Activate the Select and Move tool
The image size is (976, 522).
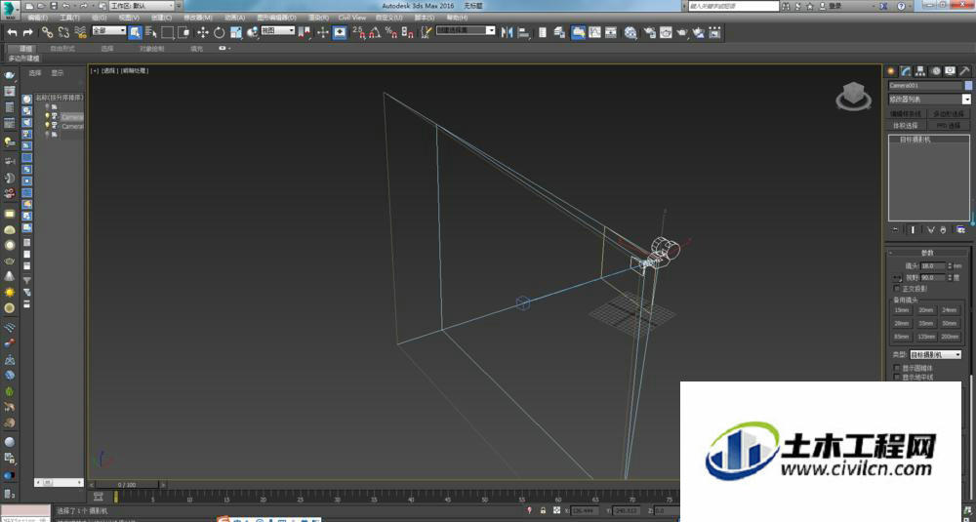coord(203,32)
